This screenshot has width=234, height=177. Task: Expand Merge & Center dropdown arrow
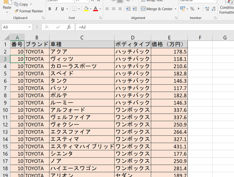(175, 9)
